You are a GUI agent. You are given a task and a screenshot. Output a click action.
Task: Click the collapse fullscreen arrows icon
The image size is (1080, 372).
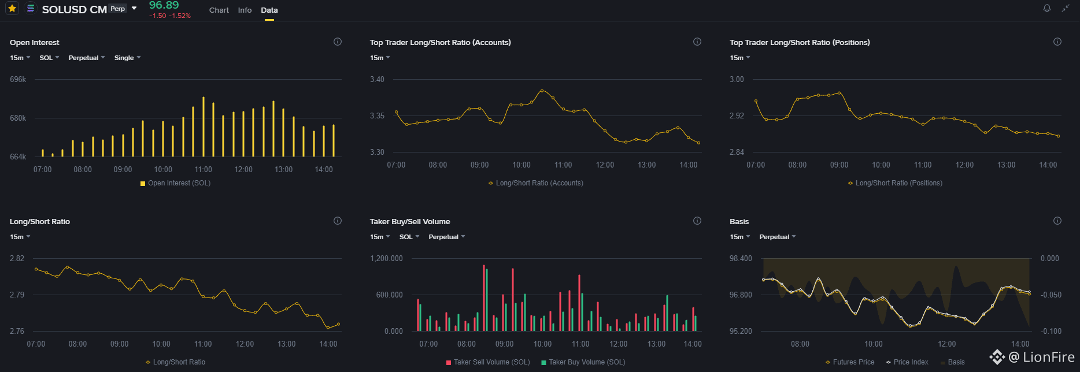1066,8
